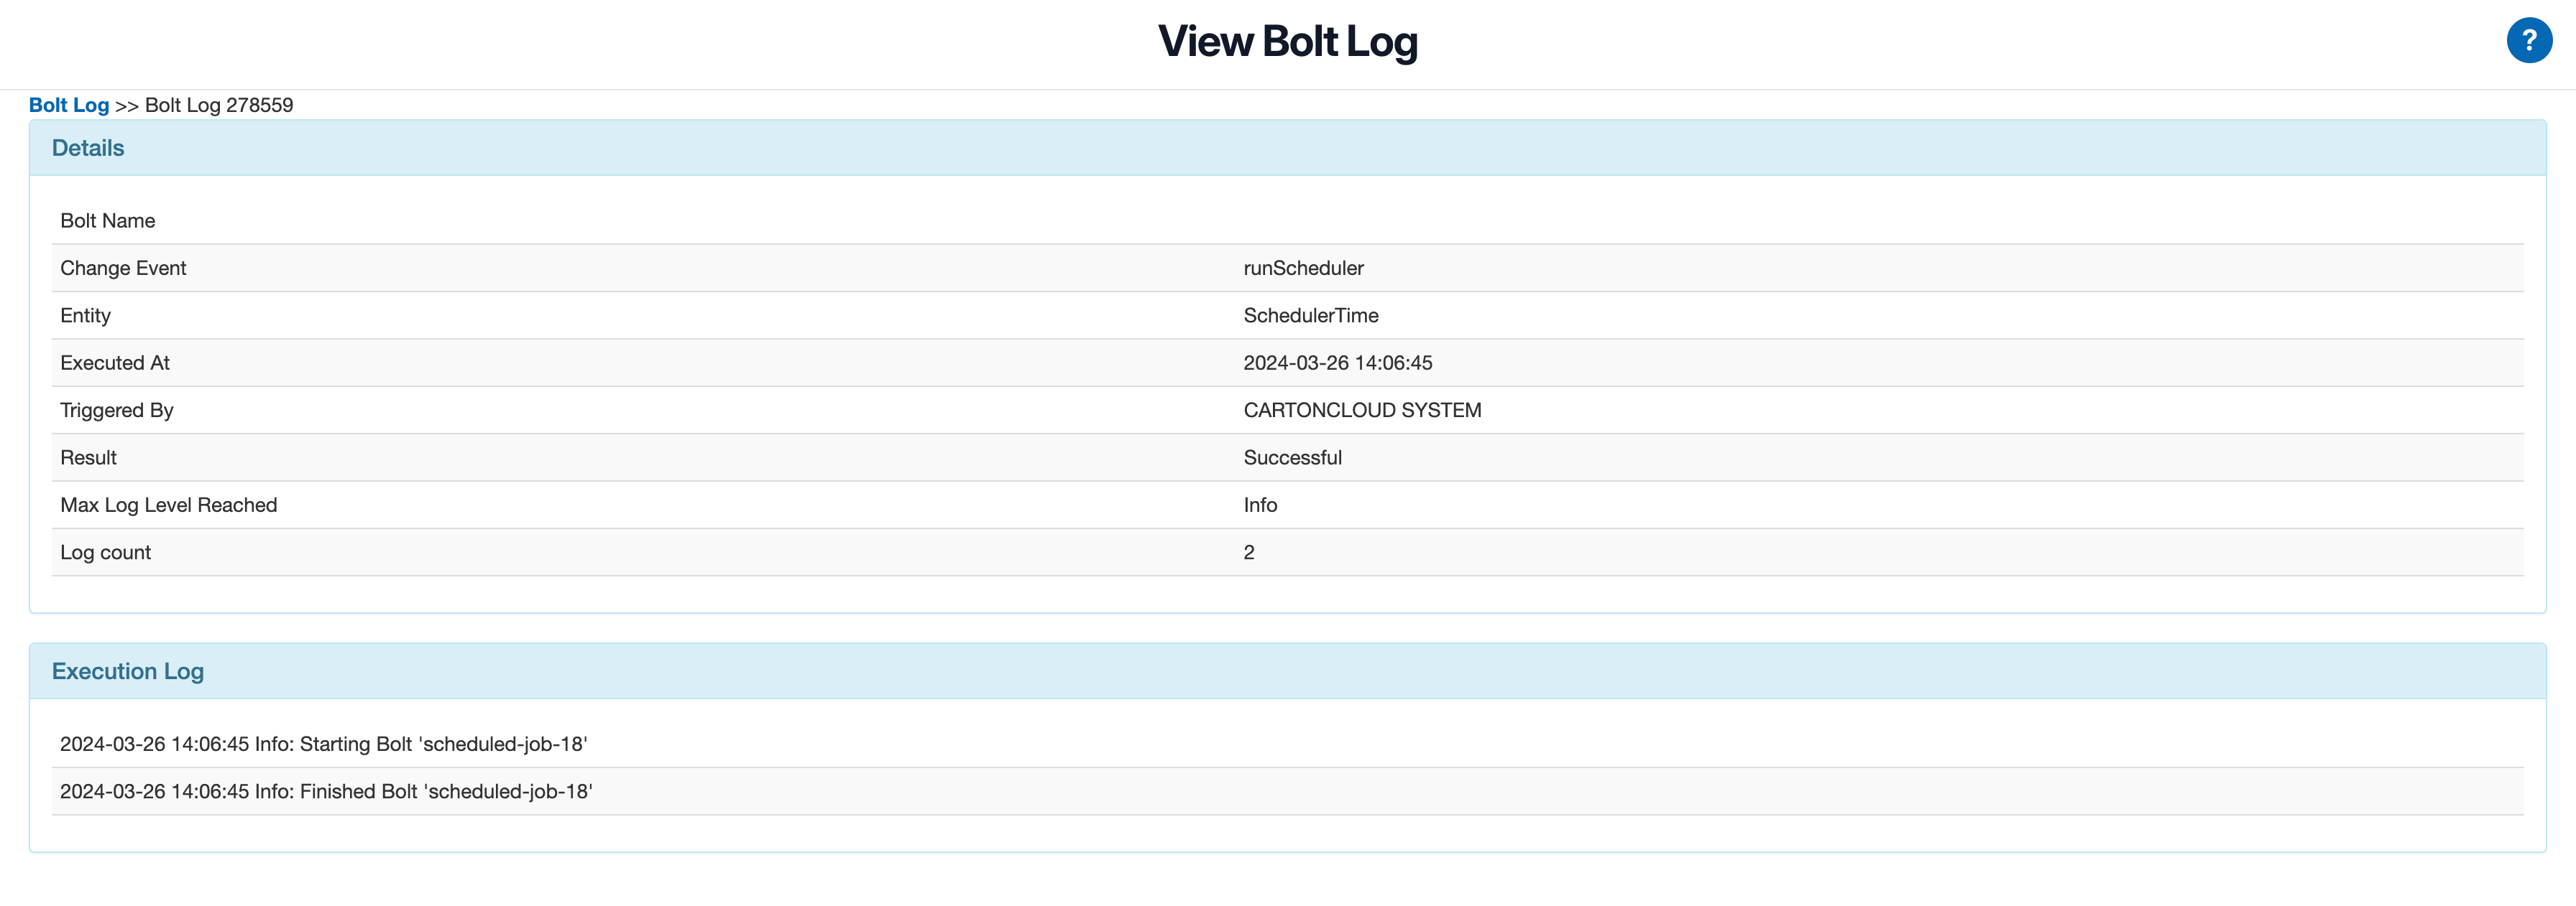The width and height of the screenshot is (2576, 906).
Task: Click the Successful result value
Action: [1292, 457]
